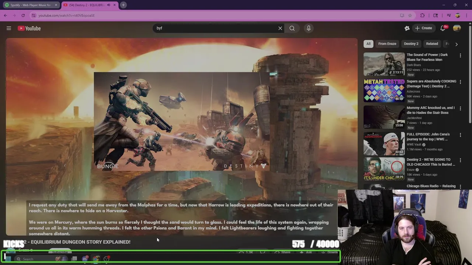Open options for Supers are Absolutely COOKING video
This screenshot has width=472, height=265.
pos(460,82)
